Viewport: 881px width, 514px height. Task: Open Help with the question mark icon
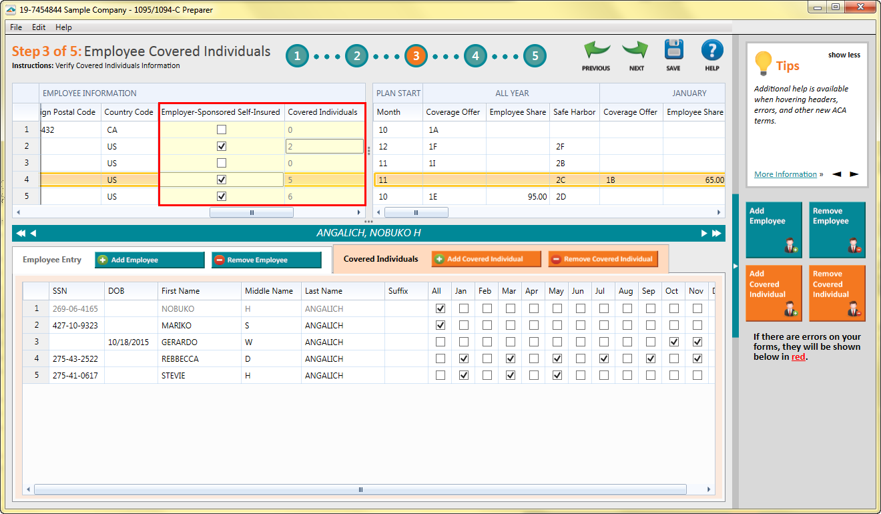pyautogui.click(x=712, y=51)
